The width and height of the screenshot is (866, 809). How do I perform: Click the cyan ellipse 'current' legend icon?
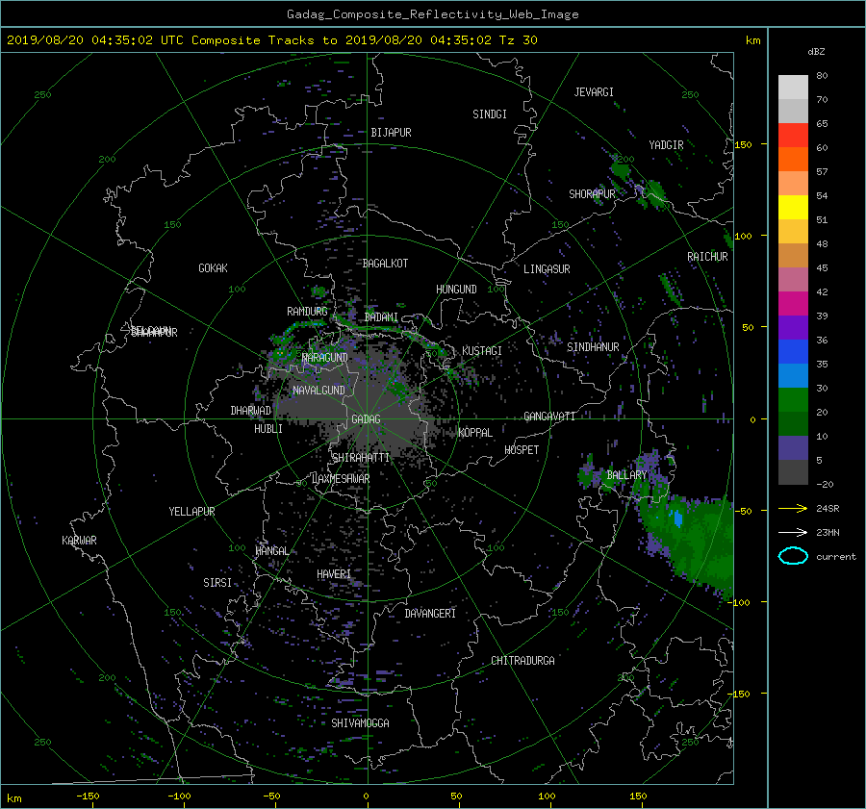tap(793, 556)
